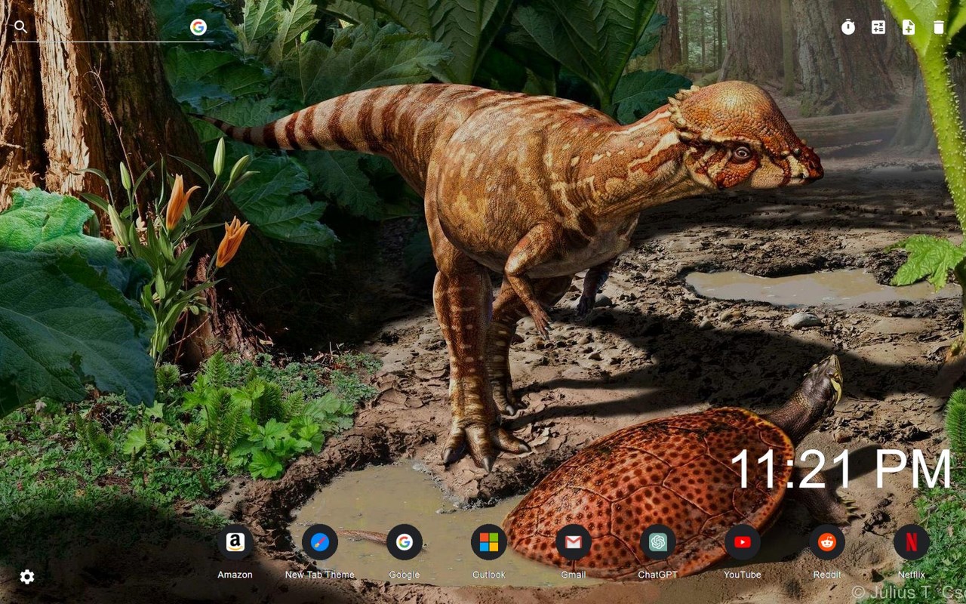This screenshot has width=966, height=604.
Task: Open the calculator tool
Action: [878, 27]
